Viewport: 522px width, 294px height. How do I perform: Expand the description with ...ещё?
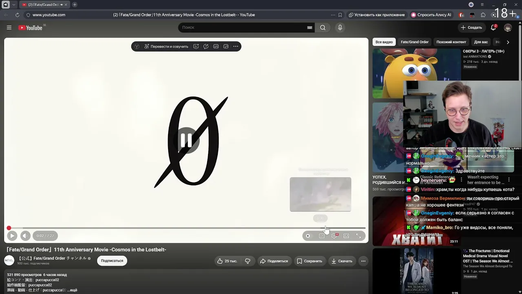point(72,290)
